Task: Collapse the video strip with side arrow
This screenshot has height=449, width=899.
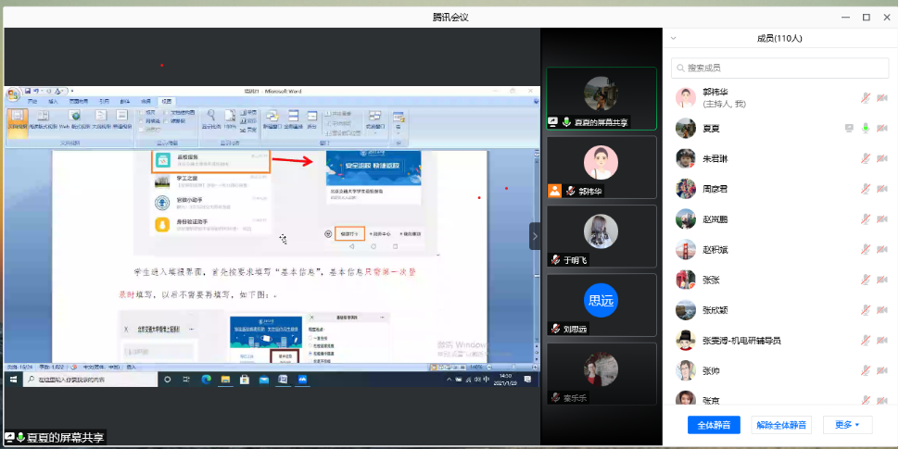Action: click(x=535, y=236)
